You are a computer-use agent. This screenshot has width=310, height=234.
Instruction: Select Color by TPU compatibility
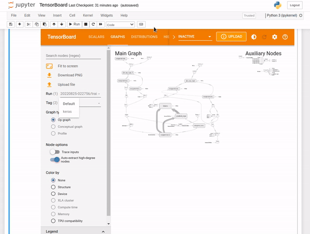click(53, 221)
